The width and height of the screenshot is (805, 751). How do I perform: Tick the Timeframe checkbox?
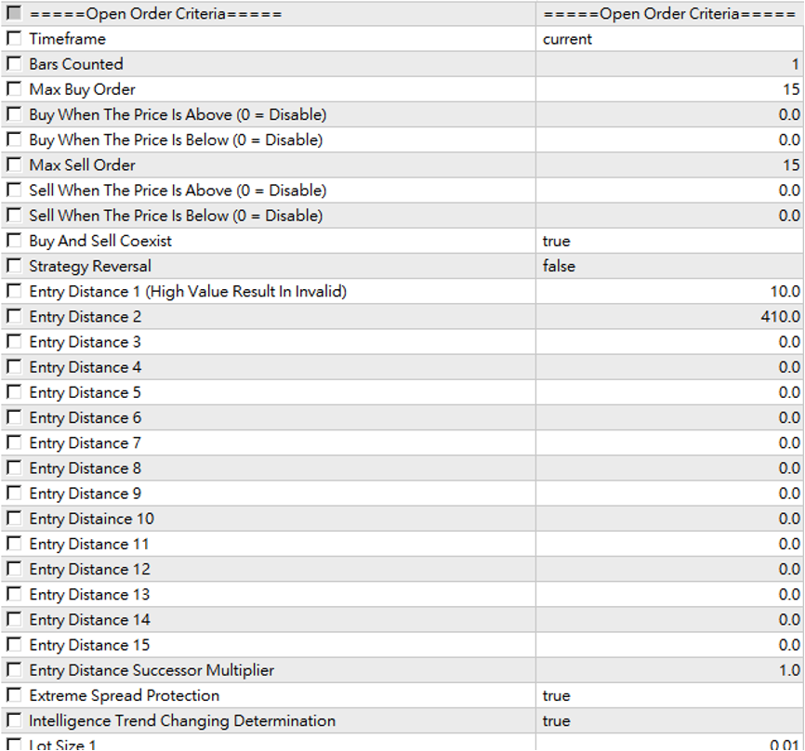14,39
